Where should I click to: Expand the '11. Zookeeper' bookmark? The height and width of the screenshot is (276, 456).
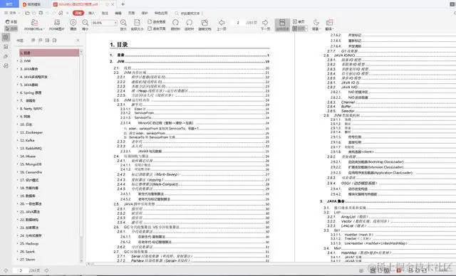pos(17,132)
